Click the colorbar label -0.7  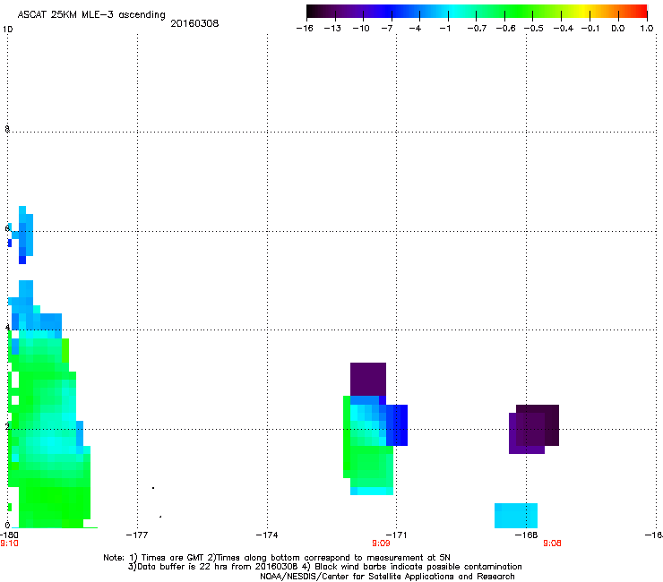(x=477, y=29)
